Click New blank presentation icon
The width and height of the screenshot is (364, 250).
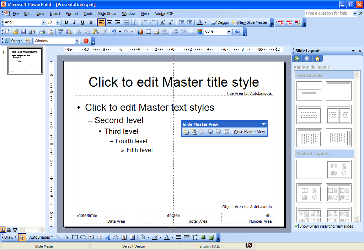(x=7, y=32)
